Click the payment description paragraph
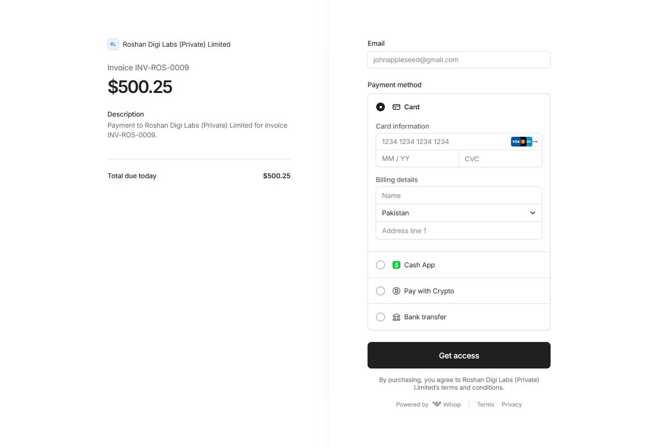Viewport: 658px width, 447px height. (197, 130)
